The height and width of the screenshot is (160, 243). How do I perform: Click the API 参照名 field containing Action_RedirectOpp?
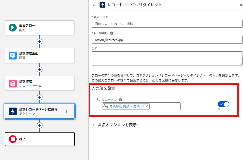coord(167,40)
